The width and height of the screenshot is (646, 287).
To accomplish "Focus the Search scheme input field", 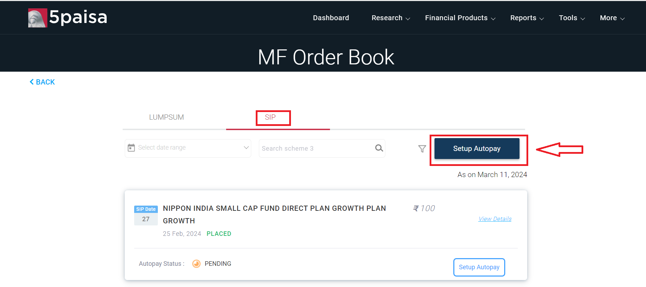I will 322,148.
